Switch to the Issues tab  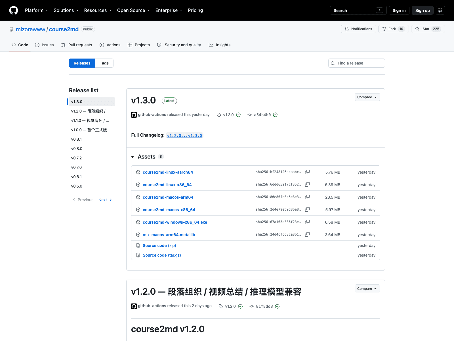coord(44,45)
